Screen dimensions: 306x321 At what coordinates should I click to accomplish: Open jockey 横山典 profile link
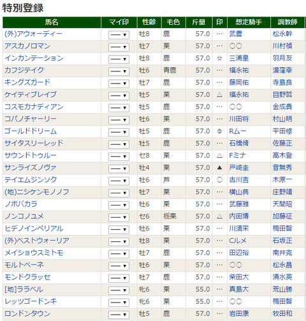[239, 192]
